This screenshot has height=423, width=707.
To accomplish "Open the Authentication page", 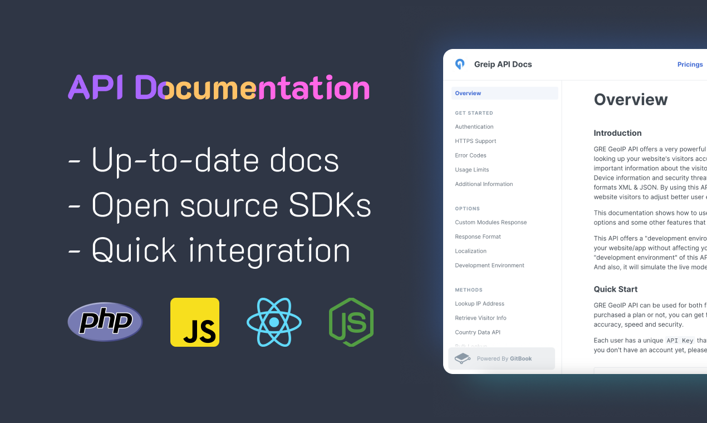I will point(474,127).
